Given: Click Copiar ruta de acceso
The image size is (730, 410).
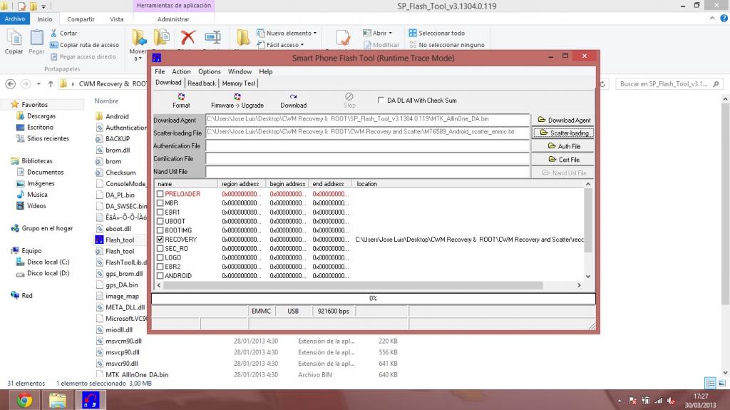Looking at the screenshot, I should (85, 45).
